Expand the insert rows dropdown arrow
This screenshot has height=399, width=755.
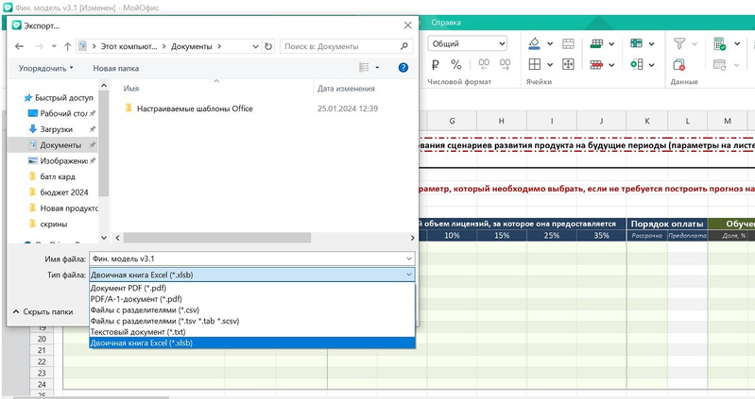[x=611, y=44]
